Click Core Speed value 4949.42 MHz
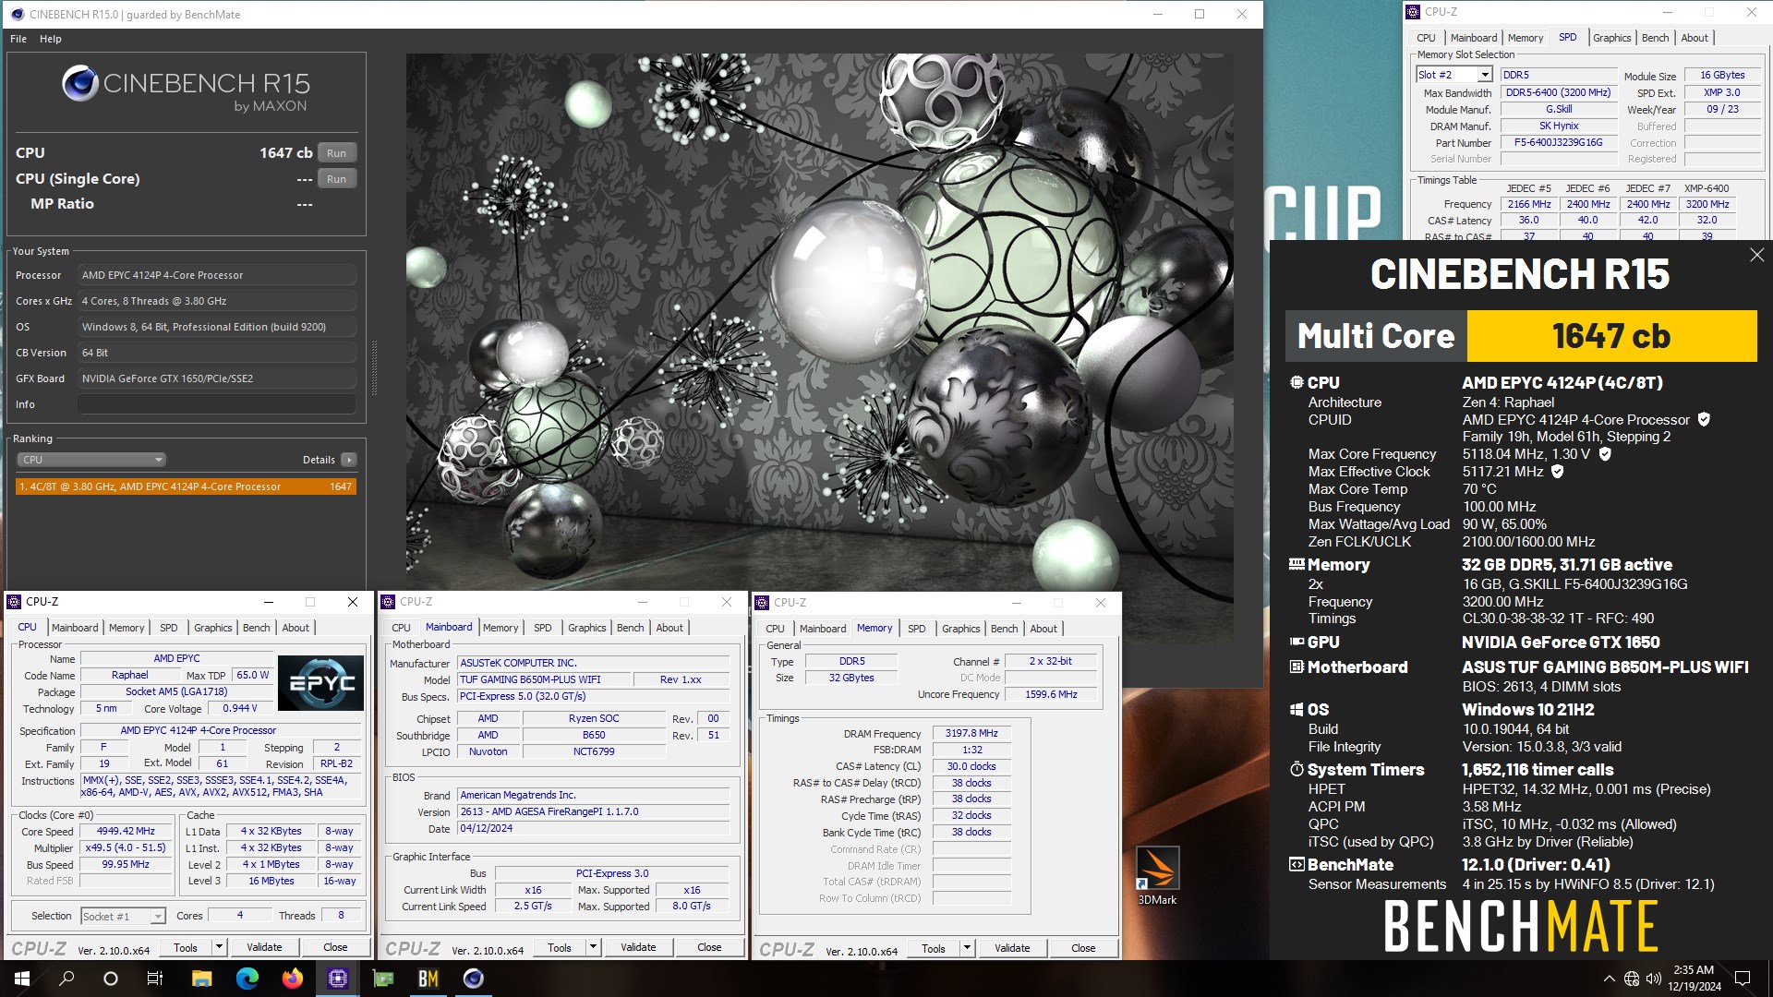Viewport: 1773px width, 997px height. tap(126, 831)
